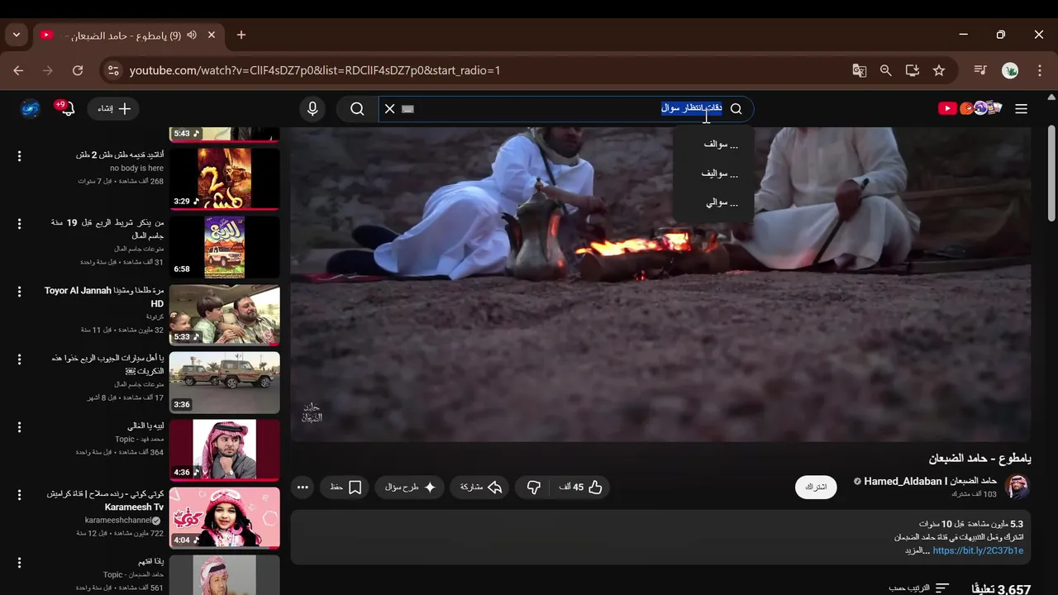The height and width of the screenshot is (595, 1058).
Task: Open notifications bell showing 9+
Action: coord(66,108)
